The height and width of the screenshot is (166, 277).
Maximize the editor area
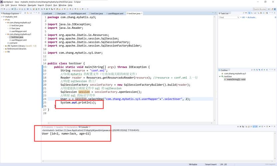(215, 13)
